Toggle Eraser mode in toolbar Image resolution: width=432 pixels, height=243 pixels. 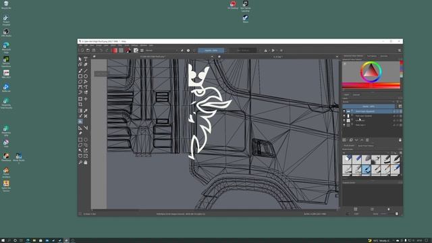pos(182,51)
